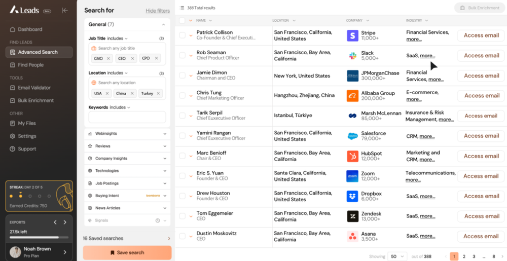507x261 pixels.
Task: Click the Zendesk logo
Action: coord(352,216)
